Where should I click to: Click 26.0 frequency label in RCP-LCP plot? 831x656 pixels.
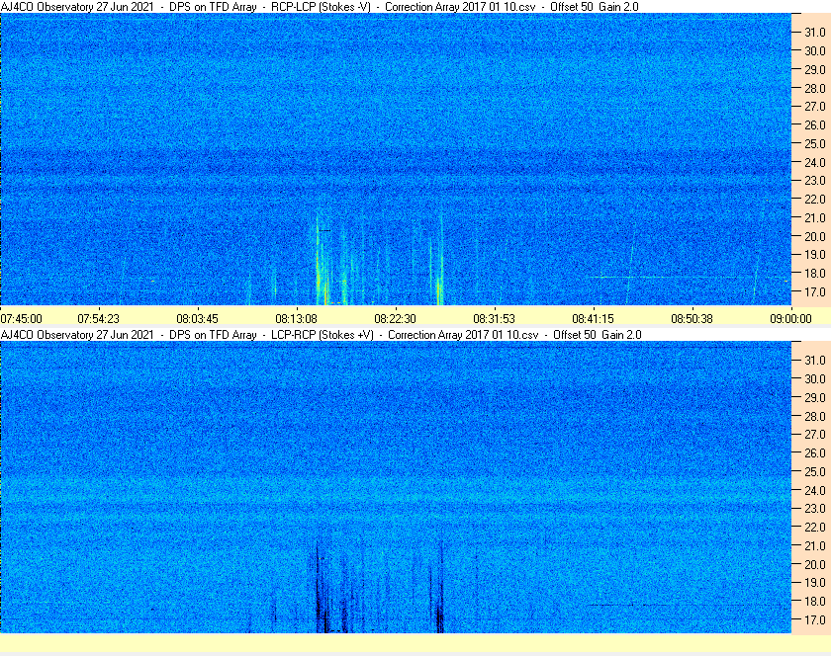click(x=815, y=124)
